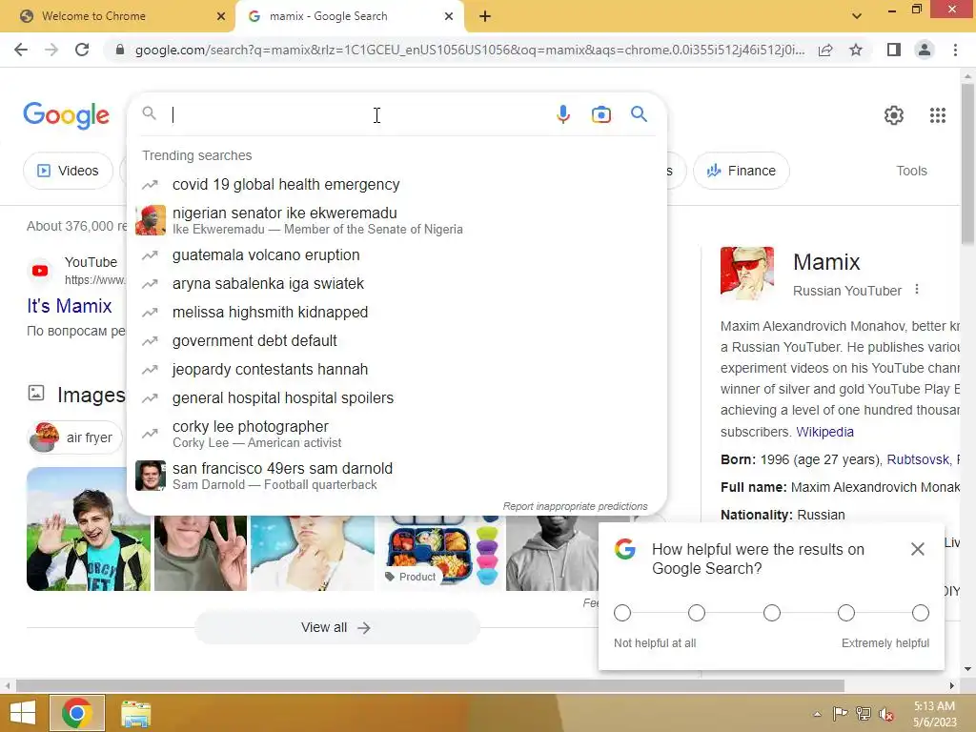
Task: Filter results by Finance
Action: coord(742,171)
